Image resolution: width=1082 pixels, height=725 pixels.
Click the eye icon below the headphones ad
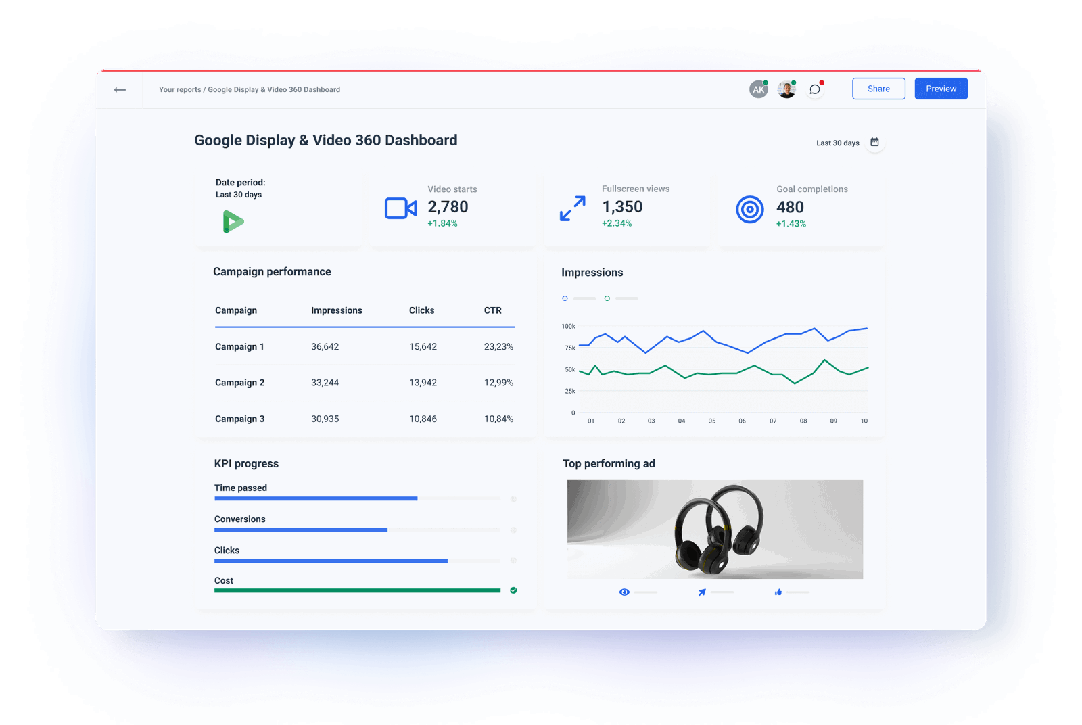pos(624,592)
